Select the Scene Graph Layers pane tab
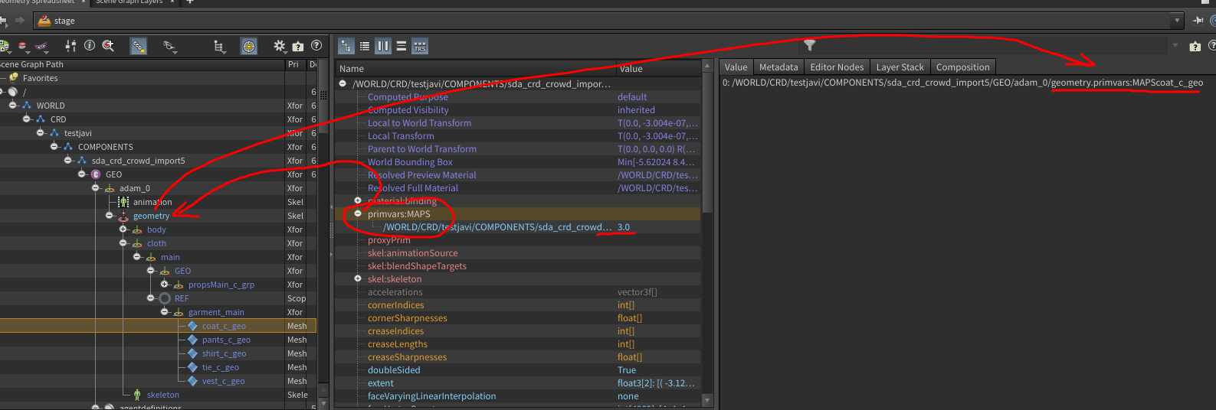1216x410 pixels. click(x=129, y=2)
